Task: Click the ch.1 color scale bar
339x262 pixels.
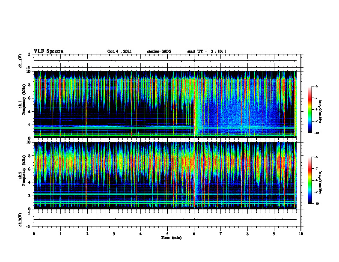Action: (x=309, y=110)
